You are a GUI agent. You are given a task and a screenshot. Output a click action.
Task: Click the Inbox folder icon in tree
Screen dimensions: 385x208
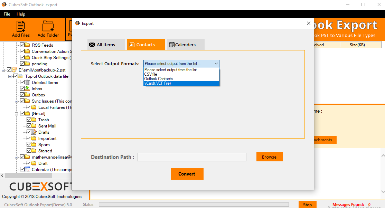(x=27, y=89)
